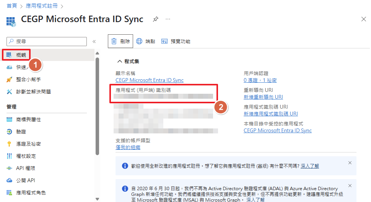Open API 權限 in sidebar
The height and width of the screenshot is (202, 371).
25,168
